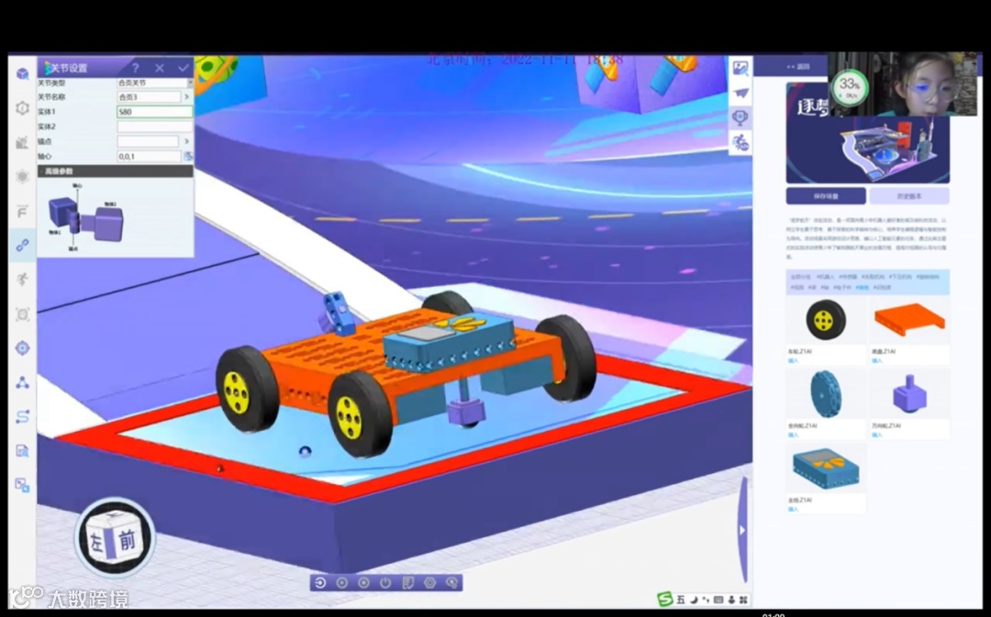This screenshot has width=991, height=617.
Task: Click 插入 link under the wheel part
Action: [793, 360]
